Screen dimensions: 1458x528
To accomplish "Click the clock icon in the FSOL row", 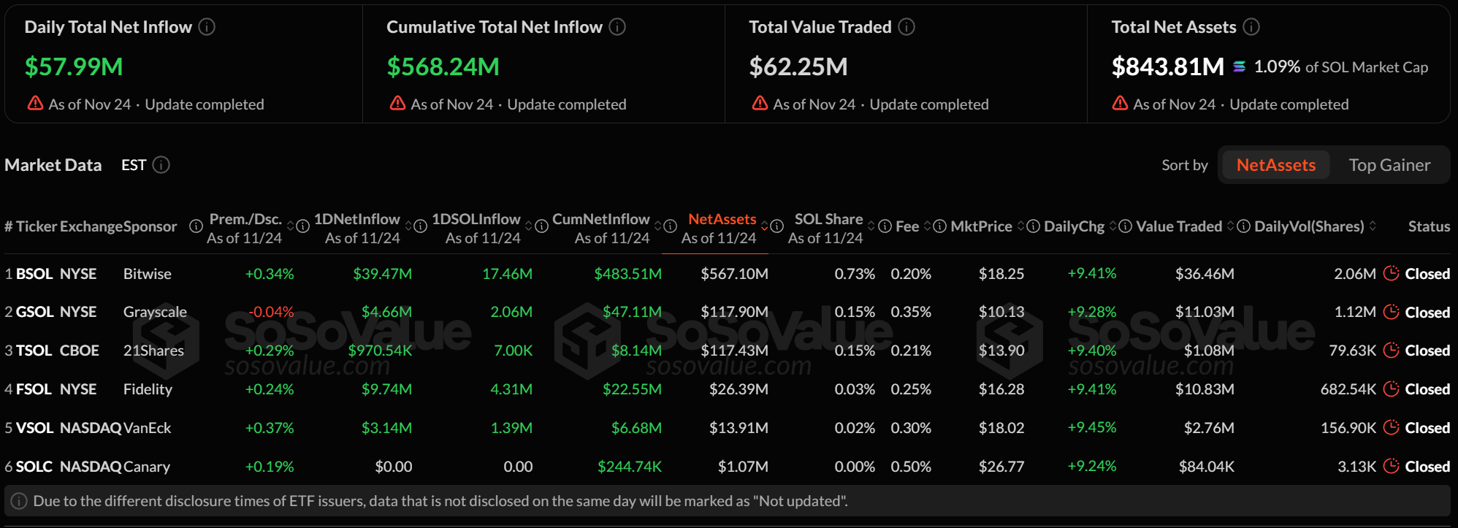I will tap(1392, 389).
